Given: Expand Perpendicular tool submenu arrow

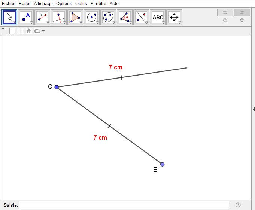Looking at the screenshot, I should pyautogui.click(x=64, y=22).
